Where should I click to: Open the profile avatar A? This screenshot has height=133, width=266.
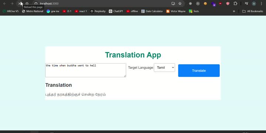254,4
